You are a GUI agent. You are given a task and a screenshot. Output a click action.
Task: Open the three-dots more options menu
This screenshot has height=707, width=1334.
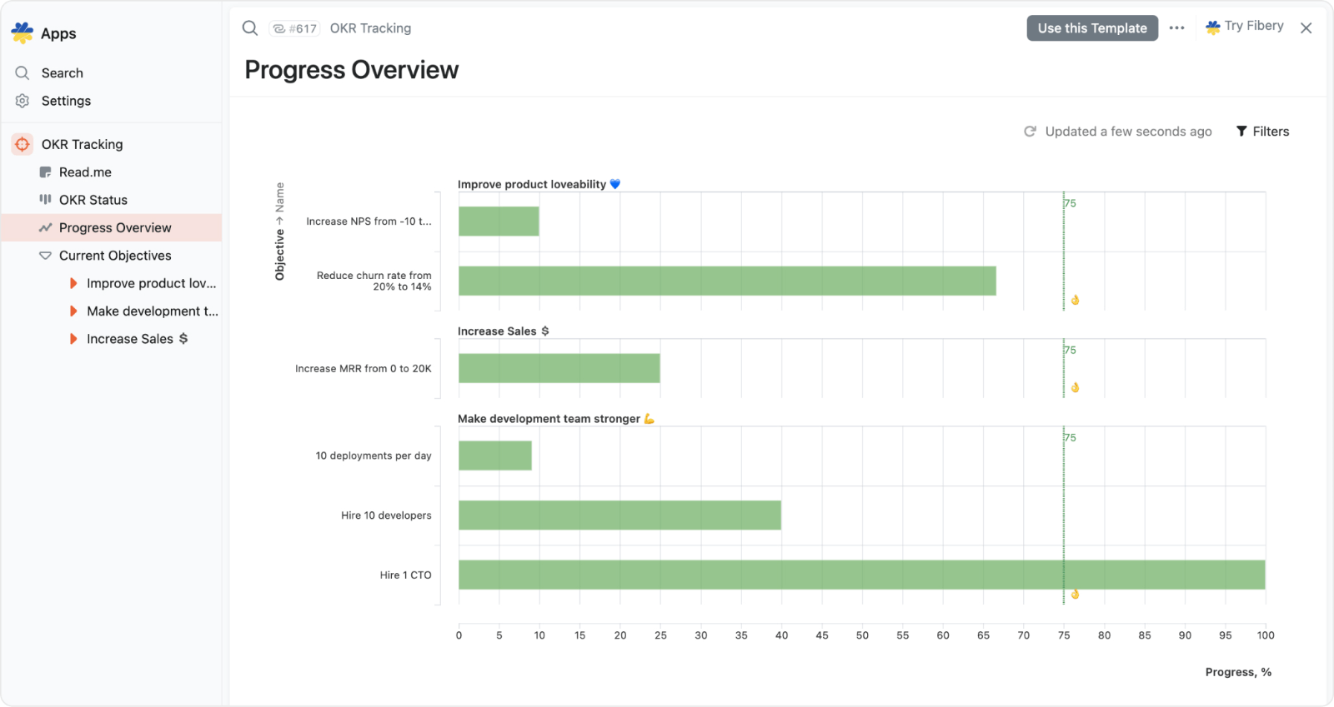tap(1176, 28)
